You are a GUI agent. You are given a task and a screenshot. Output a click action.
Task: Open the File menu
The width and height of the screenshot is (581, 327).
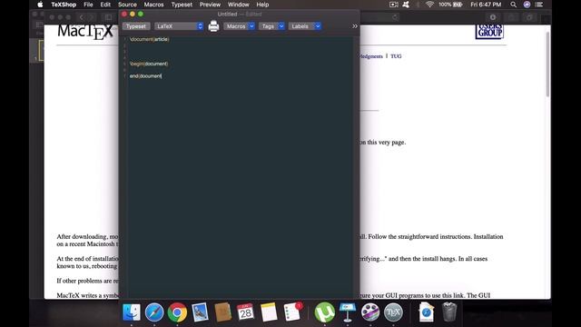point(88,5)
